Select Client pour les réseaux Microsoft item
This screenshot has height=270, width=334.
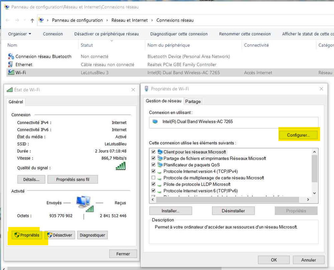pyautogui.click(x=195, y=152)
